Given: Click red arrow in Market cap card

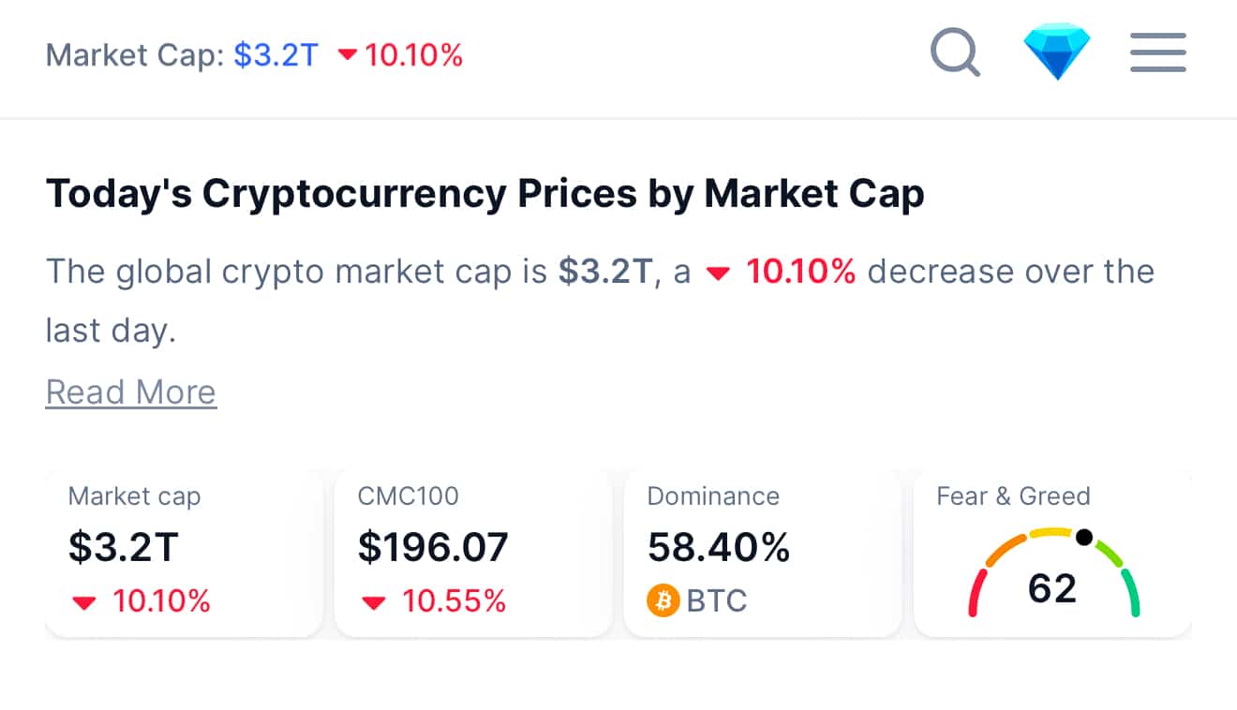Looking at the screenshot, I should (84, 602).
